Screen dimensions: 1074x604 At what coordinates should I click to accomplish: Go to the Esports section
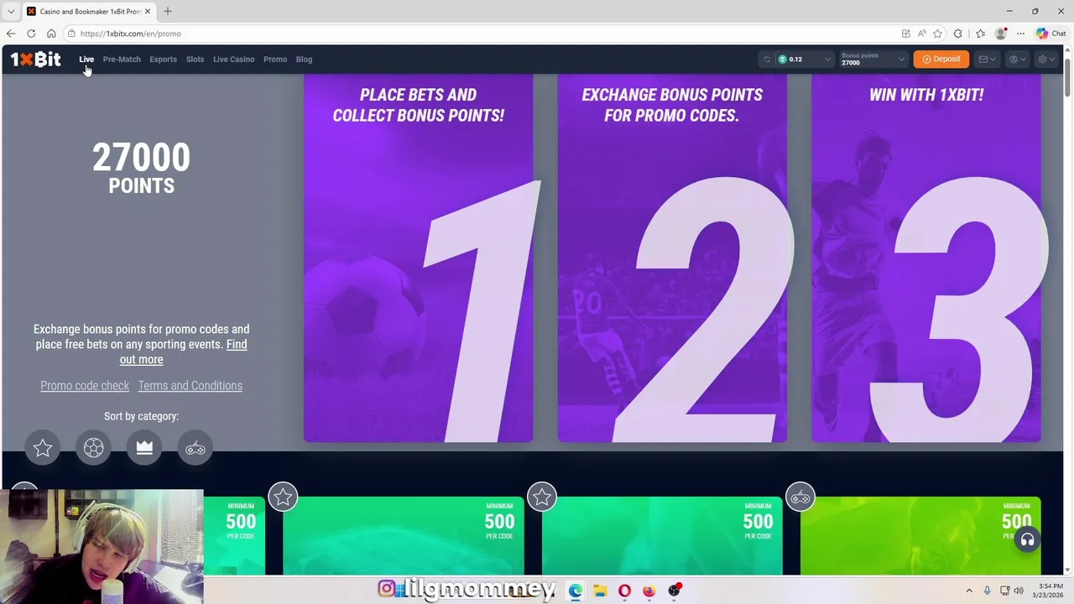[x=163, y=60]
